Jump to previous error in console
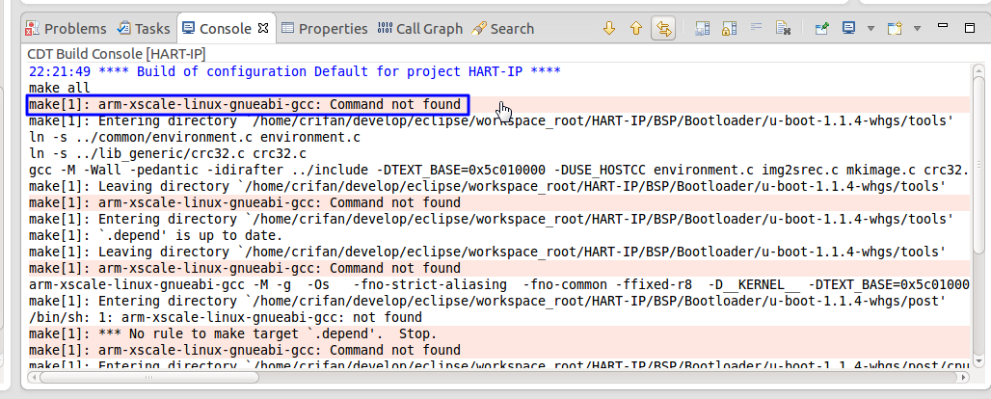 [636, 29]
